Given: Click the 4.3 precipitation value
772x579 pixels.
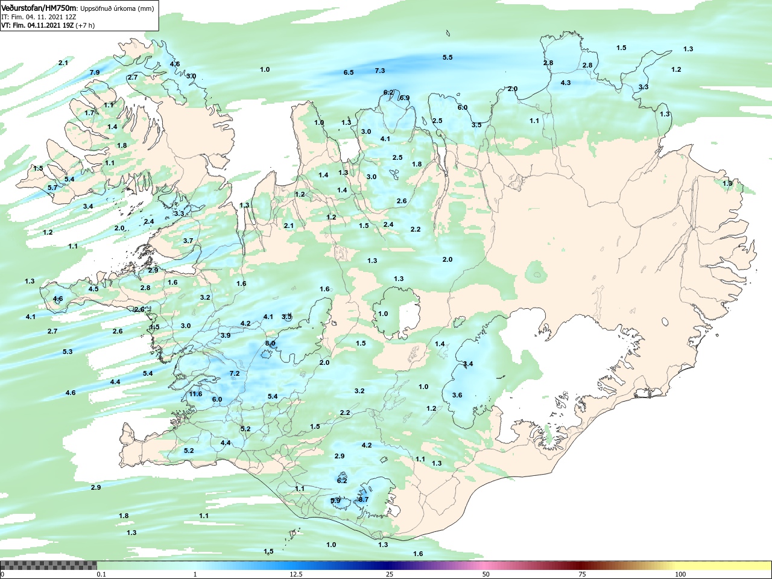Looking at the screenshot, I should click(566, 83).
